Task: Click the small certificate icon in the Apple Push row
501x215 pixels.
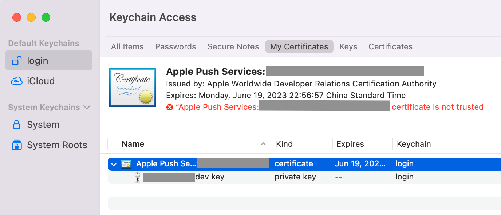Action: 125,164
